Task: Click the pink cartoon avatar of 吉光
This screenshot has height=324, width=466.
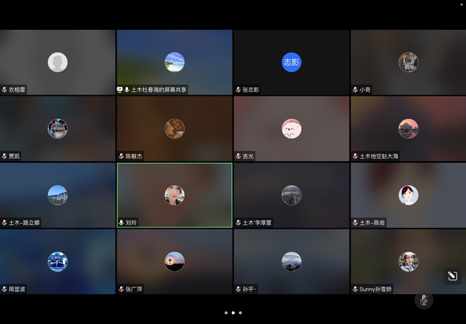Action: 291,129
